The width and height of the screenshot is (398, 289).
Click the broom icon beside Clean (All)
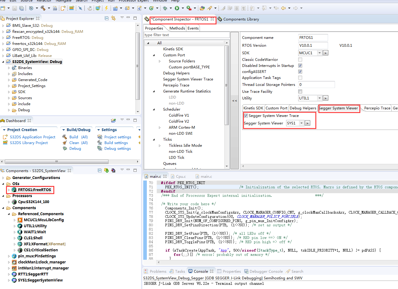[x=65, y=143]
